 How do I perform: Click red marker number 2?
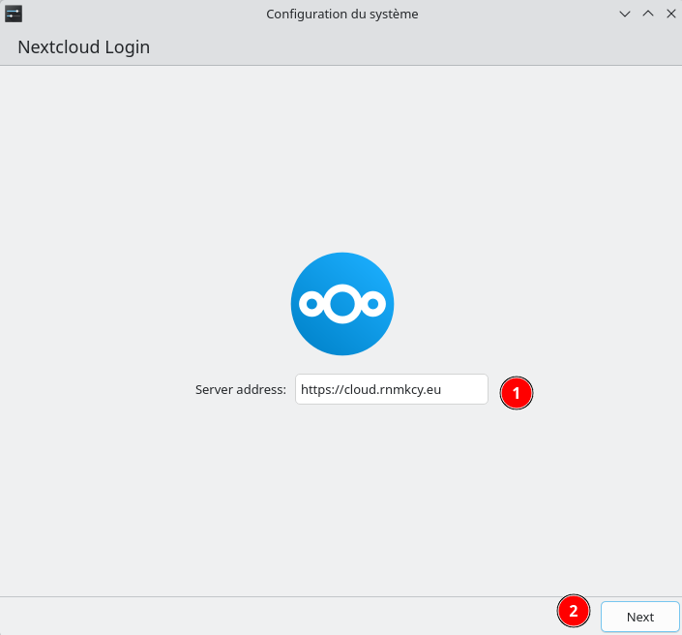(574, 611)
